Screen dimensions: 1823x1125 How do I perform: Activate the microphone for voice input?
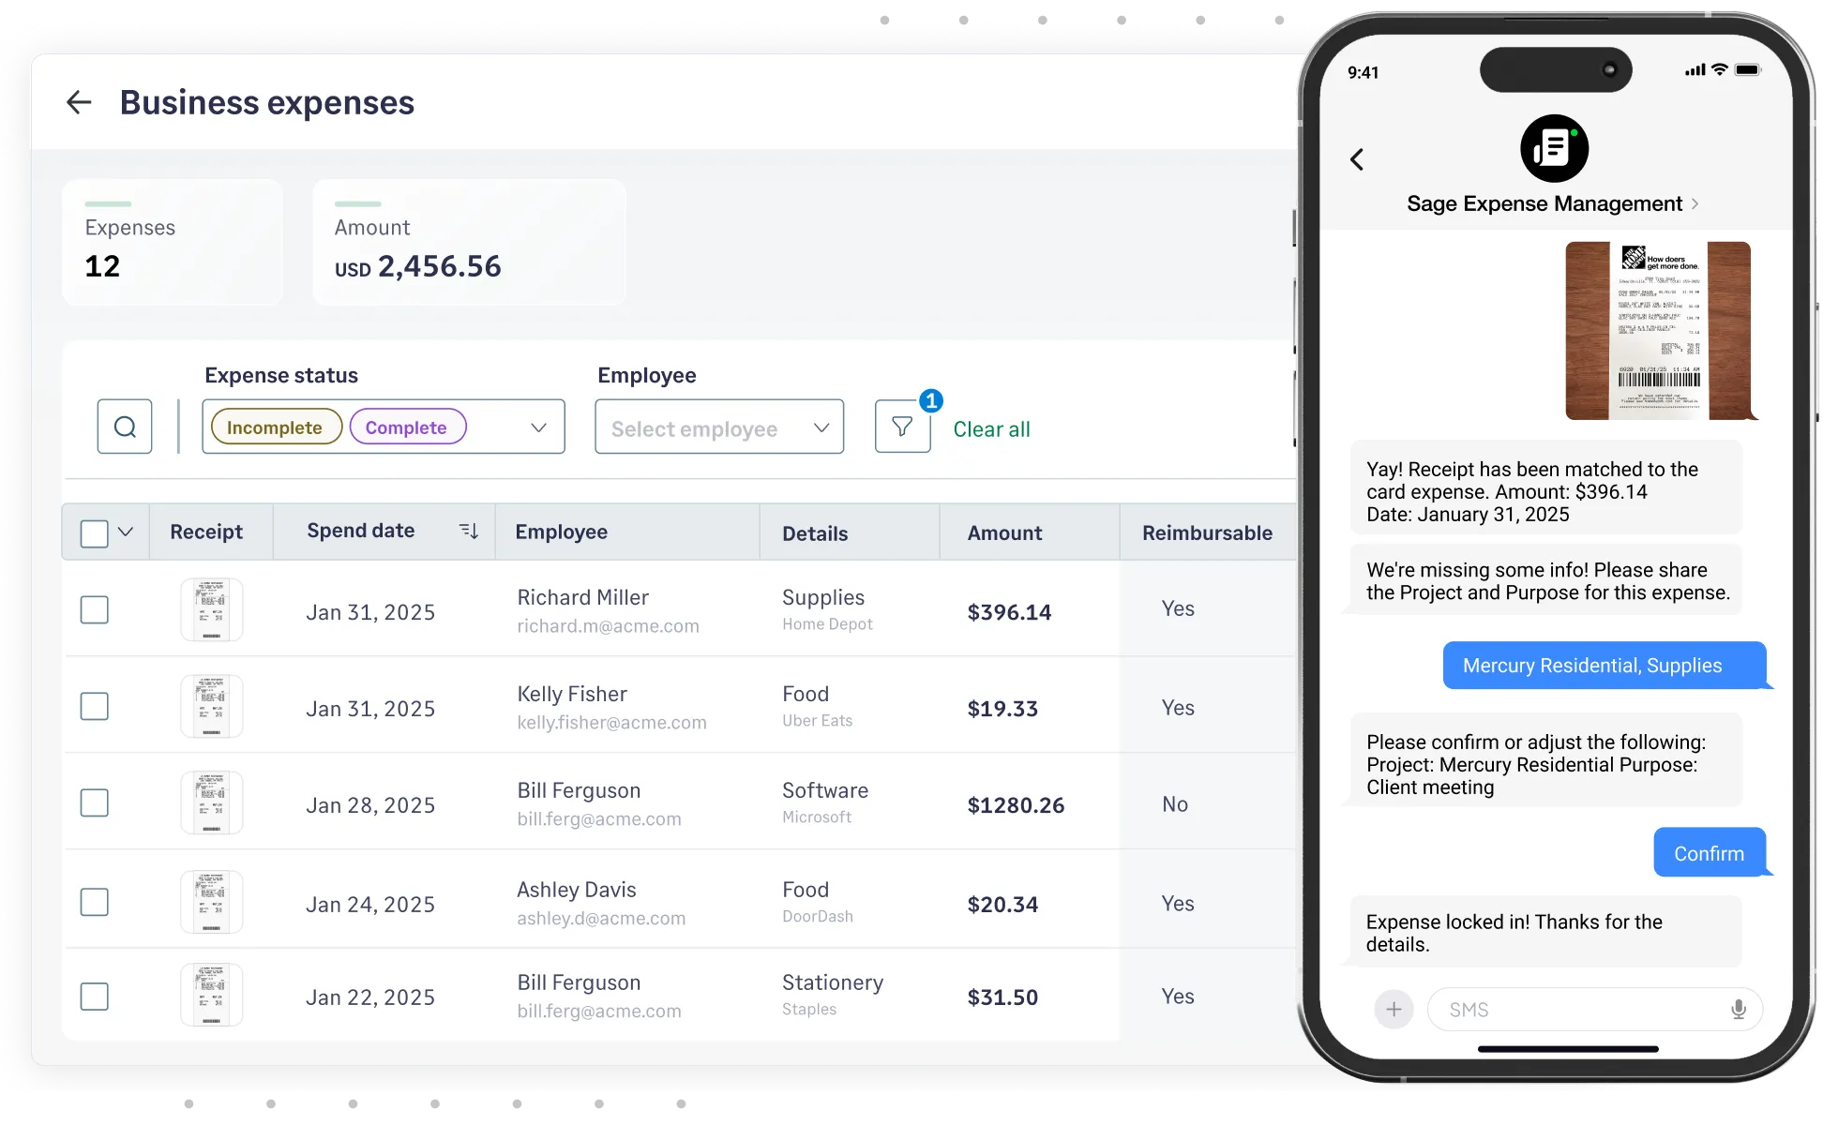pyautogui.click(x=1739, y=1009)
